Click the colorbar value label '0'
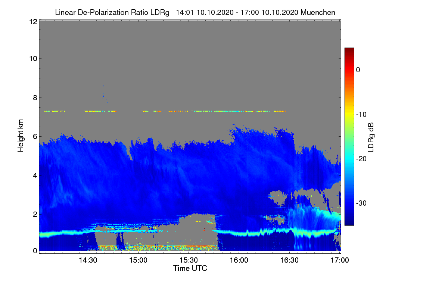Screen dimensions: 448x298 [x=358, y=70]
